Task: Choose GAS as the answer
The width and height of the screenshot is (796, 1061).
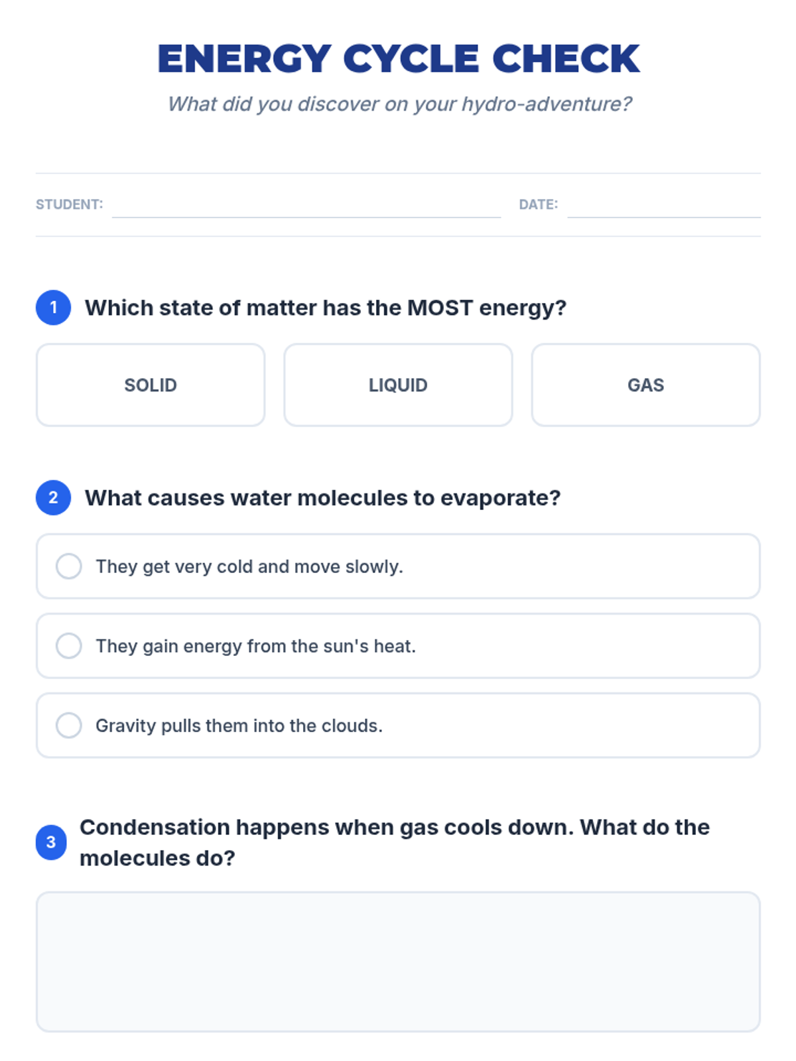Action: [x=645, y=385]
